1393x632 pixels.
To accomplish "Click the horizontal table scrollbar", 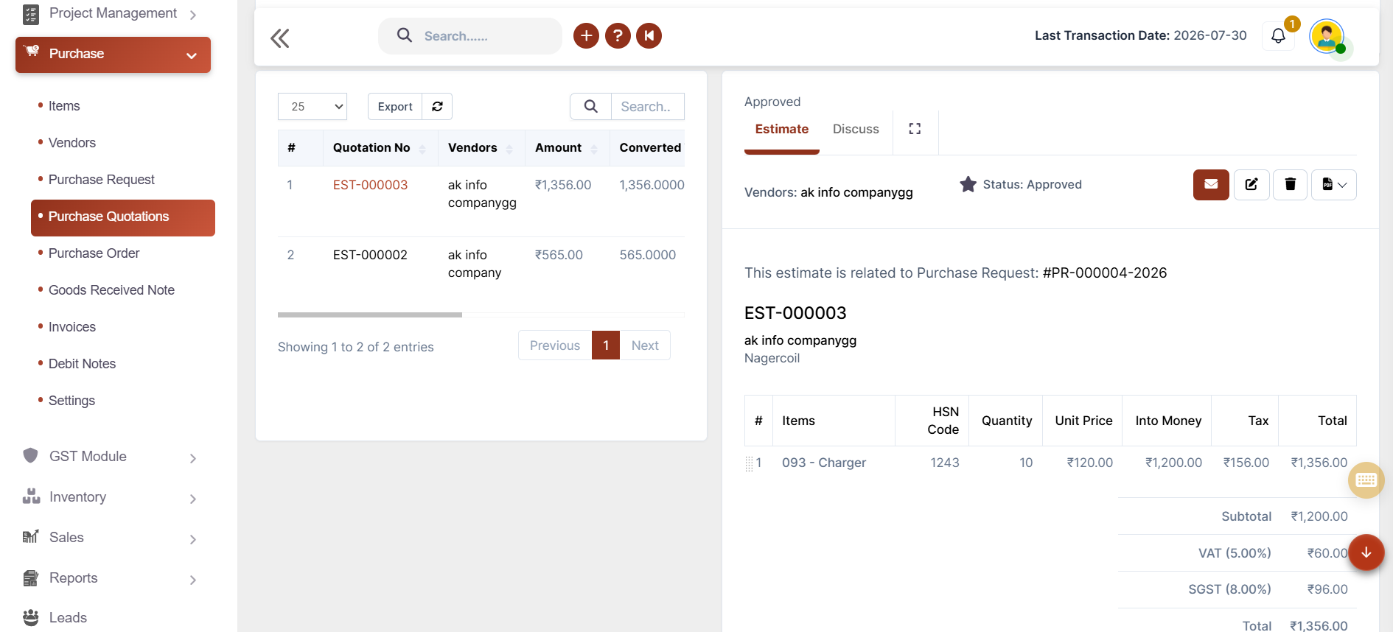I will (370, 315).
